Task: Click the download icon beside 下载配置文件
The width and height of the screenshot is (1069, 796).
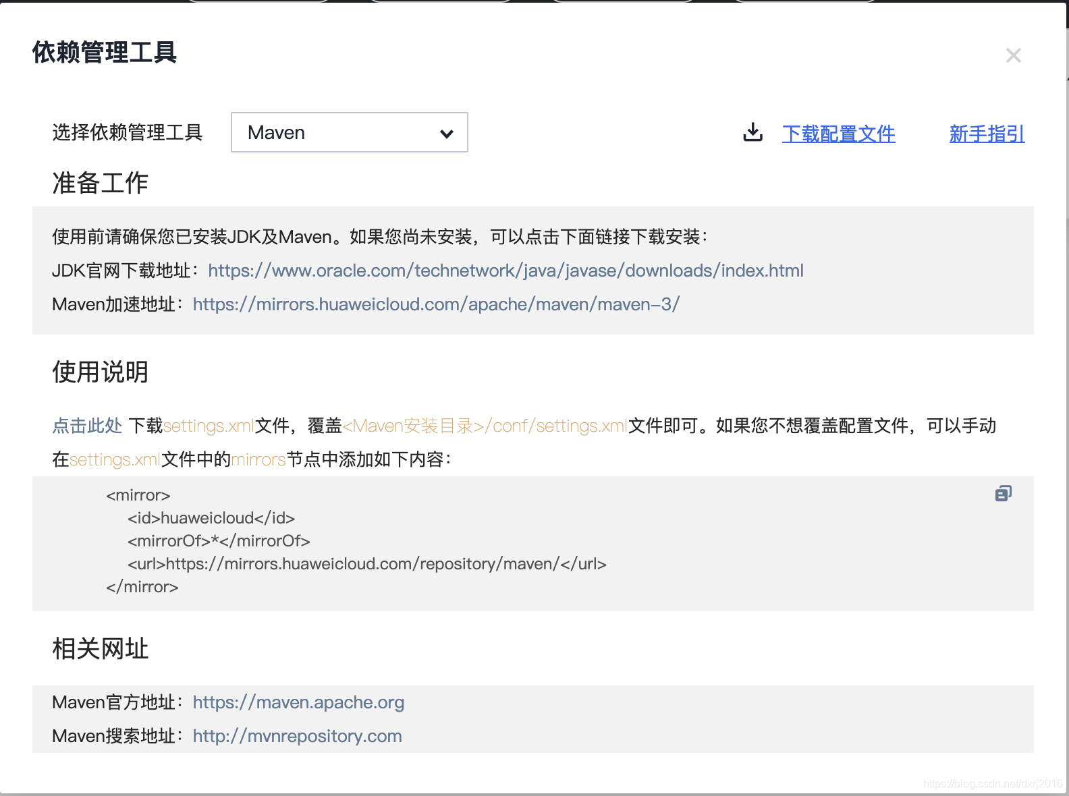Action: pos(752,132)
